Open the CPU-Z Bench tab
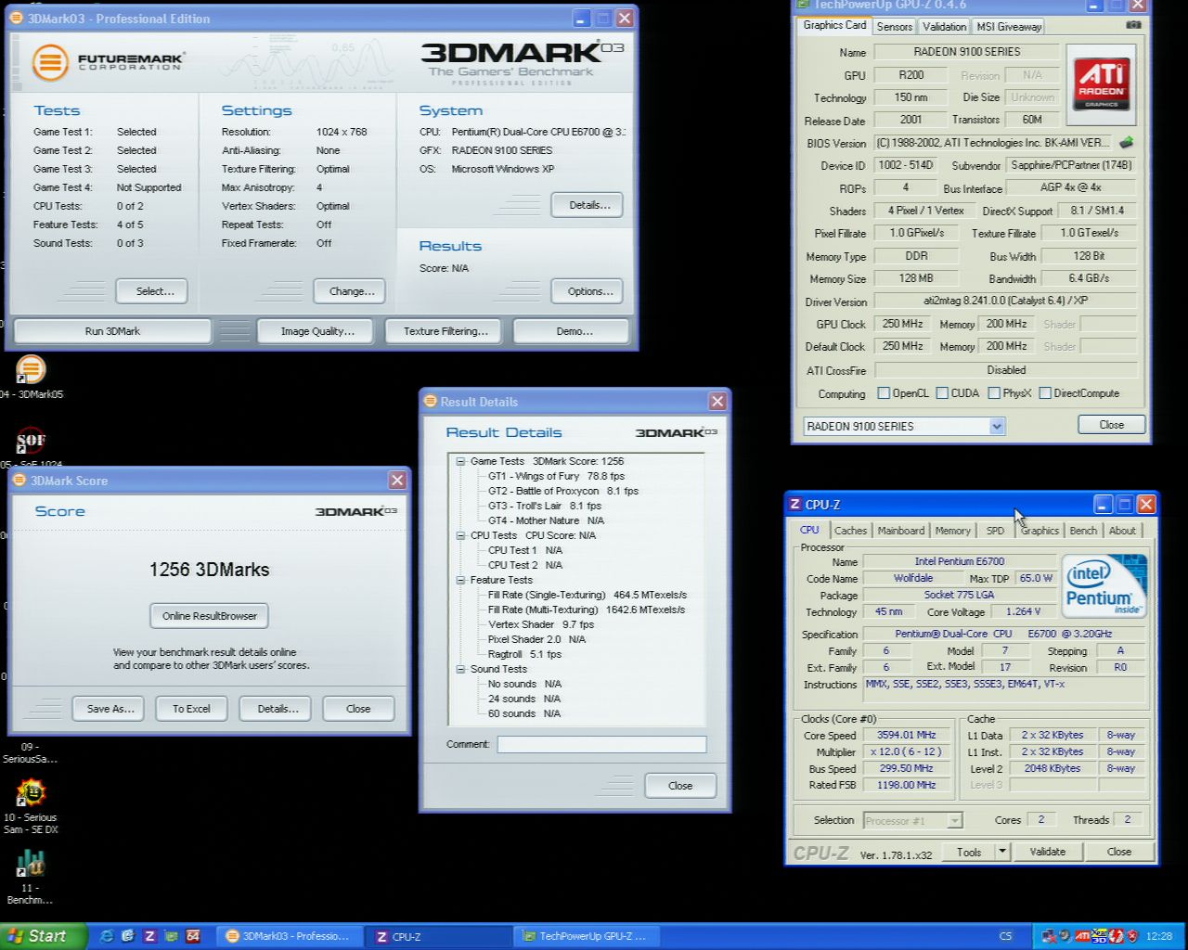This screenshot has width=1188, height=950. tap(1083, 531)
